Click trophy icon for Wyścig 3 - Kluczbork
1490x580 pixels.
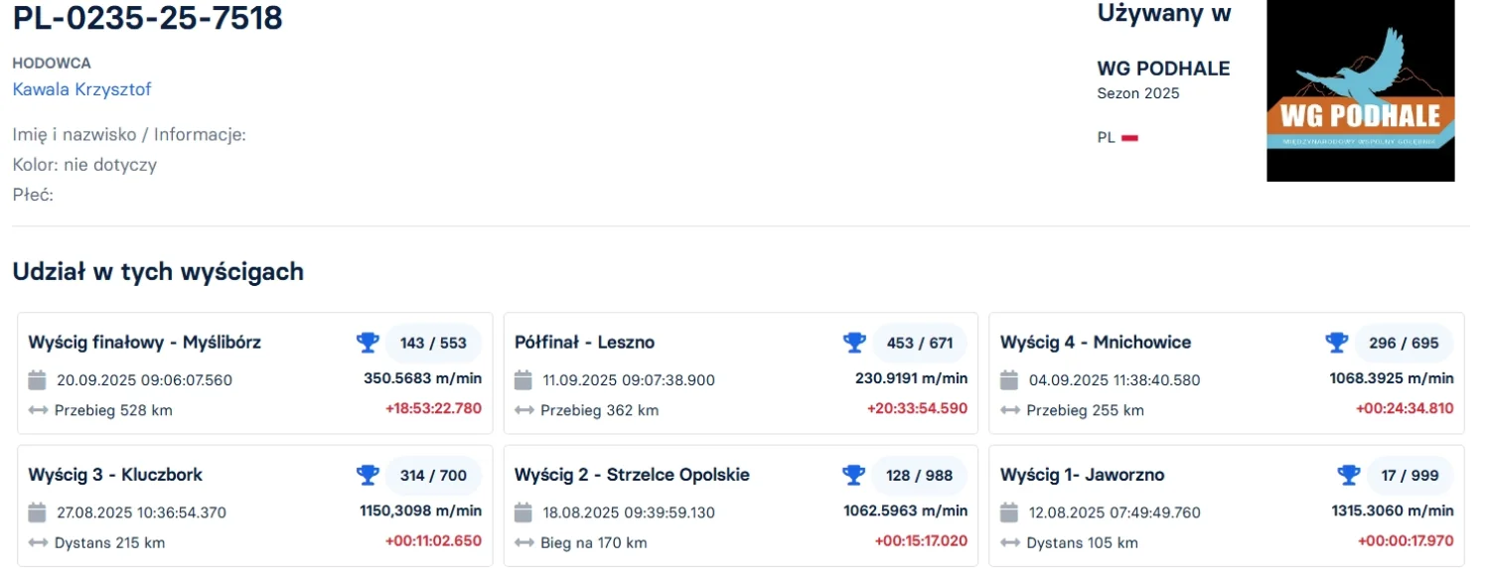click(368, 475)
